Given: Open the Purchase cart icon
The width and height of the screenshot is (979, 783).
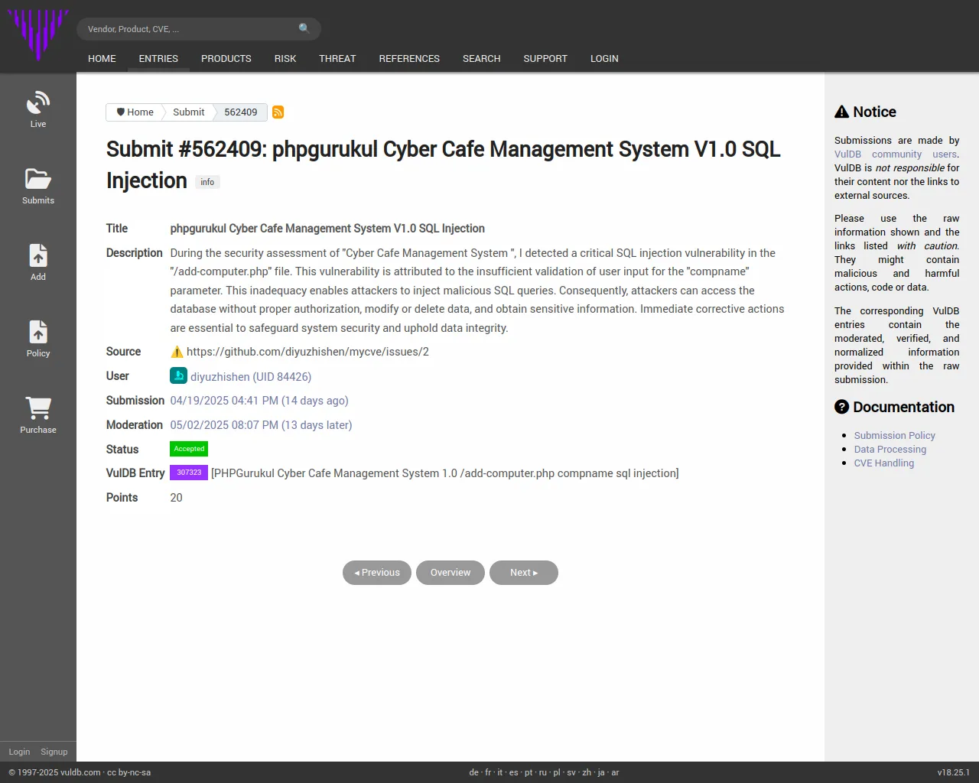Looking at the screenshot, I should click(x=38, y=408).
